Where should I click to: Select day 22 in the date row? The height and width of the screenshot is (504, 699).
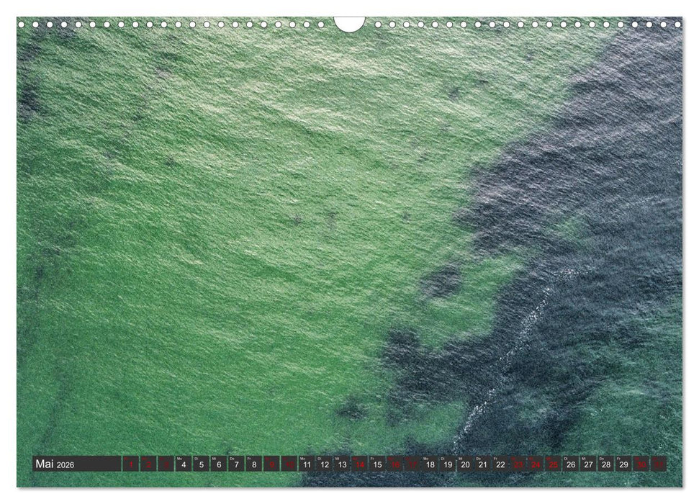click(x=500, y=464)
